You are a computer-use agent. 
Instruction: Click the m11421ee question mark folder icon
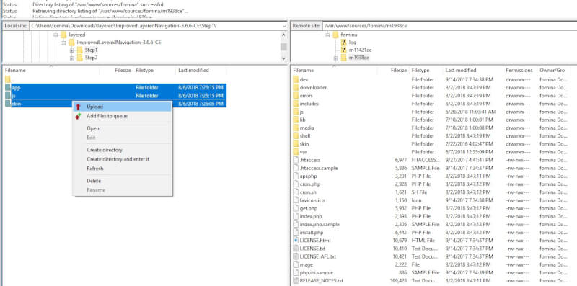pos(343,50)
